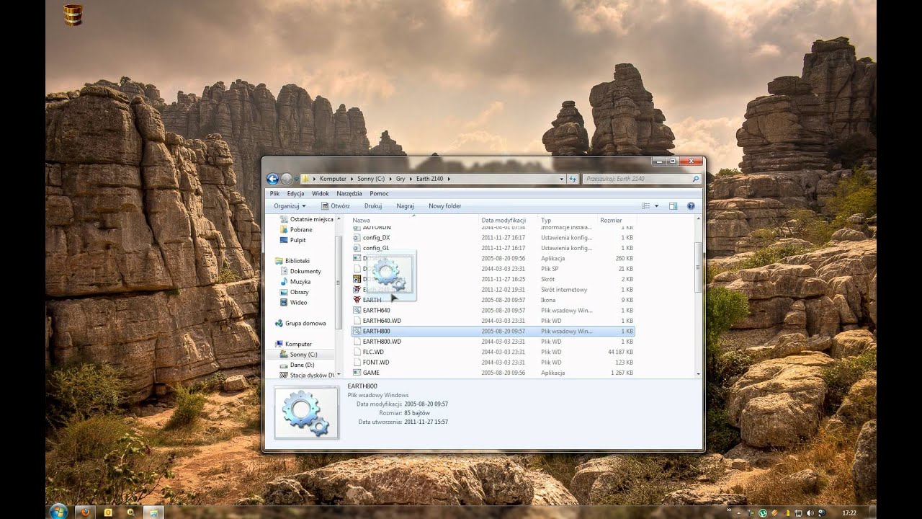
Task: Click the volume icon in system tray
Action: [x=810, y=513]
